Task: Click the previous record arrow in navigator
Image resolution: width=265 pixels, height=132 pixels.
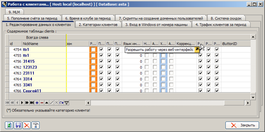Action: pos(17,102)
